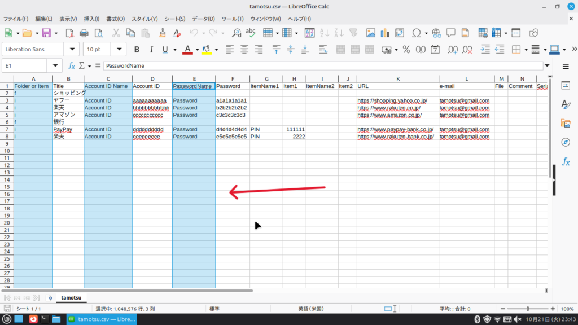Toggle Underline formatting
The width and height of the screenshot is (578, 325).
click(165, 50)
